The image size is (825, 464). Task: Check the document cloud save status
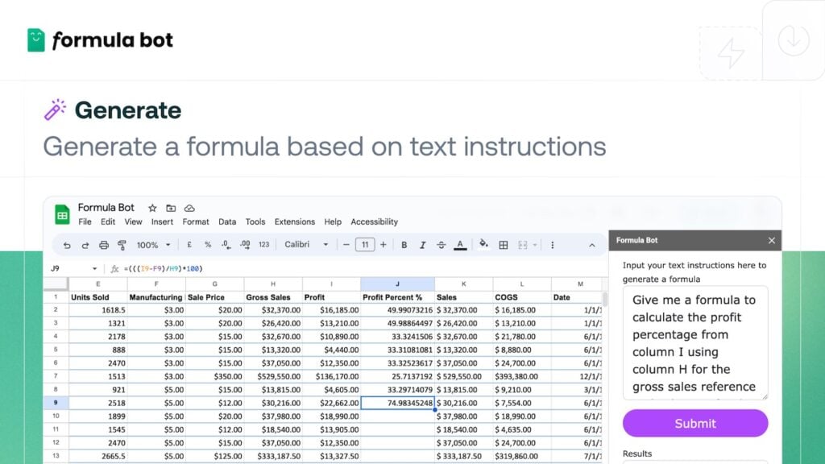pyautogui.click(x=188, y=208)
